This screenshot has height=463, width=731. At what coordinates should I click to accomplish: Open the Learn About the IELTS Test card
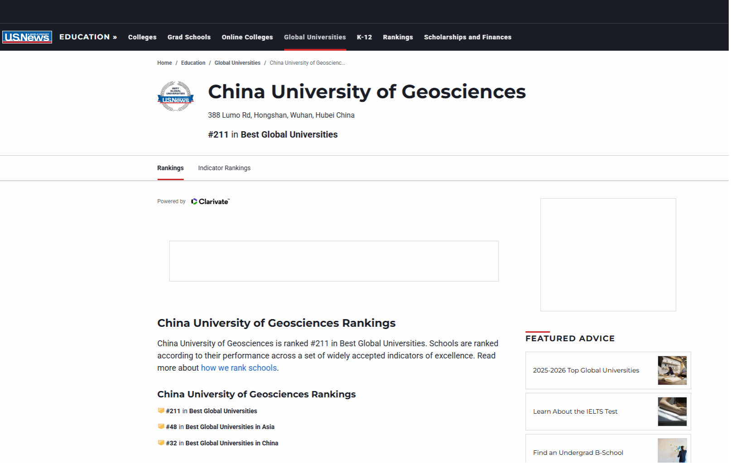point(608,412)
